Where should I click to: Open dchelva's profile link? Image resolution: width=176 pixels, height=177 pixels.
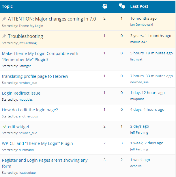tap(136, 166)
